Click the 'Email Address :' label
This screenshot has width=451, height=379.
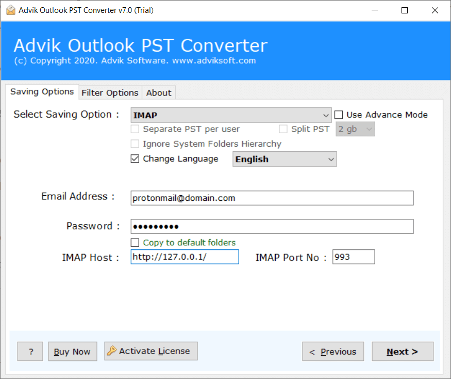coord(78,196)
